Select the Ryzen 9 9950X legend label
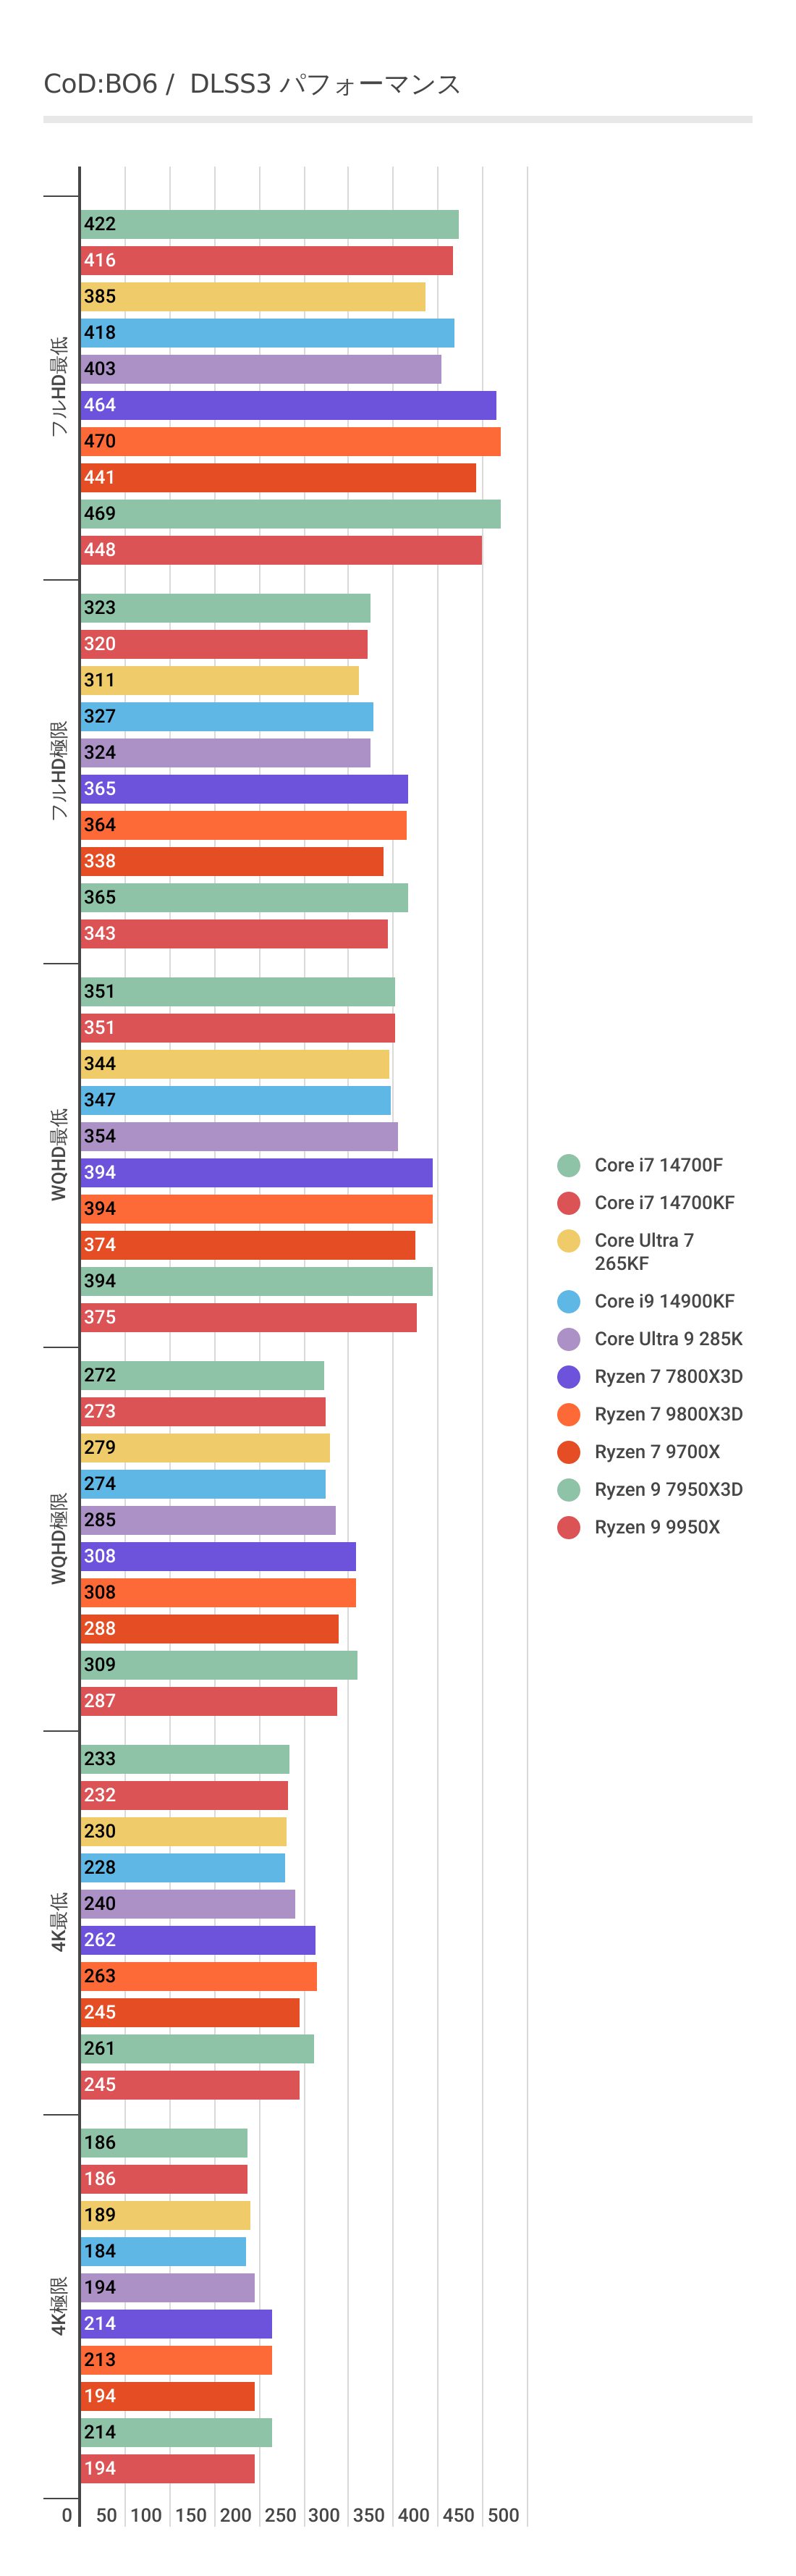Viewport: 796px width, 2576px height. click(x=657, y=1527)
